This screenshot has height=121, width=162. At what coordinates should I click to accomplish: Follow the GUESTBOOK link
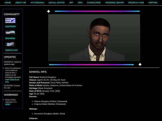coord(10,27)
